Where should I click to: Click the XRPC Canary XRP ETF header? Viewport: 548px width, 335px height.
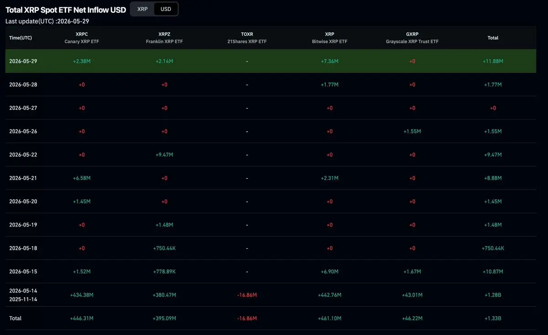82,38
